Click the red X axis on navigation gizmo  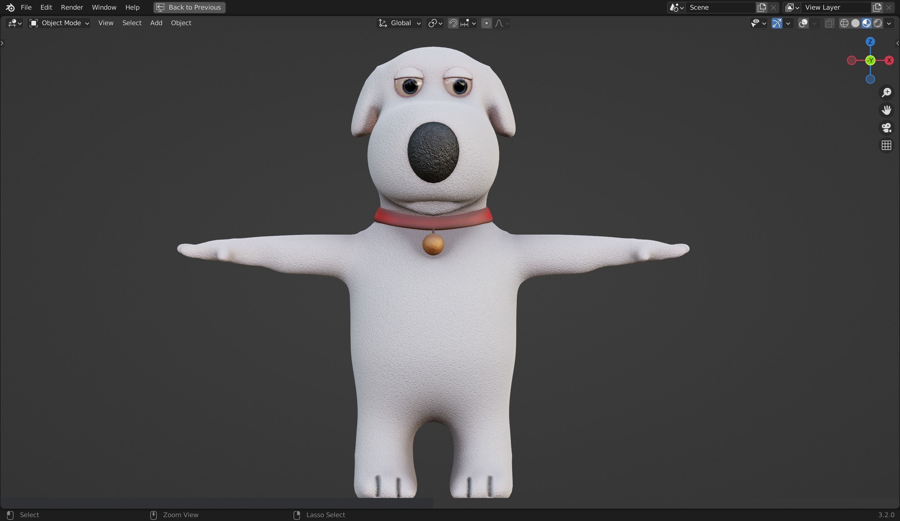click(889, 60)
